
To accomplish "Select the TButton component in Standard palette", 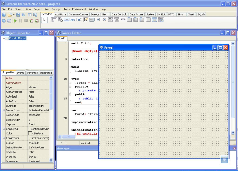I will pos(67,20).
